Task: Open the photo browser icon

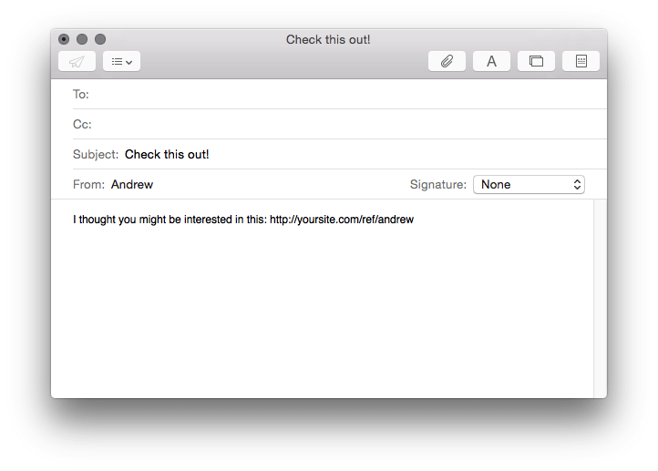Action: click(x=536, y=61)
